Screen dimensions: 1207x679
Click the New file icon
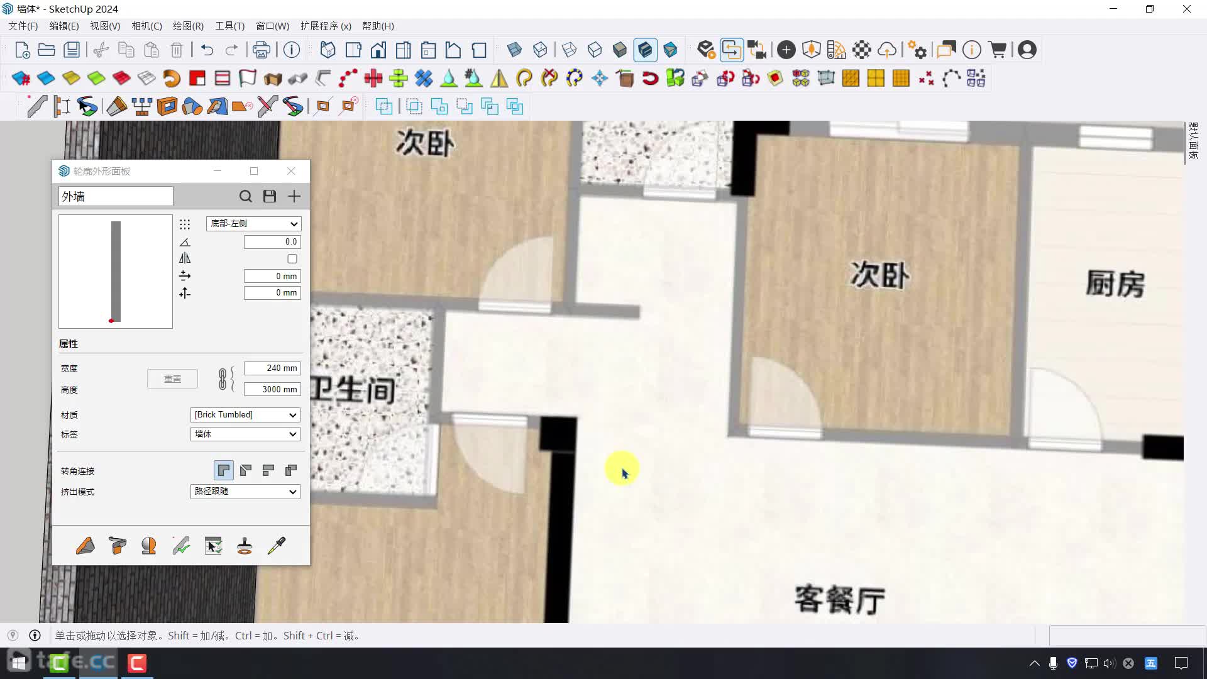[22, 50]
